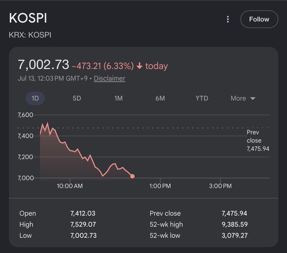Switch to the YTD time range
Image resolution: width=287 pixels, height=253 pixels.
(202, 98)
